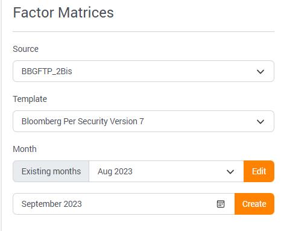Image resolution: width=281 pixels, height=231 pixels.
Task: Click the September 2023 text
Action: [52, 204]
